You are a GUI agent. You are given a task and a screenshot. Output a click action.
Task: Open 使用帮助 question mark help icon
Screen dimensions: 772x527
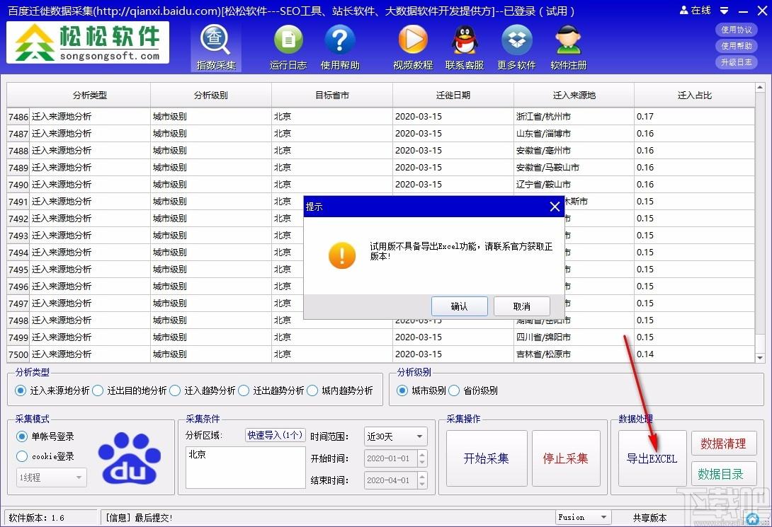click(x=340, y=47)
